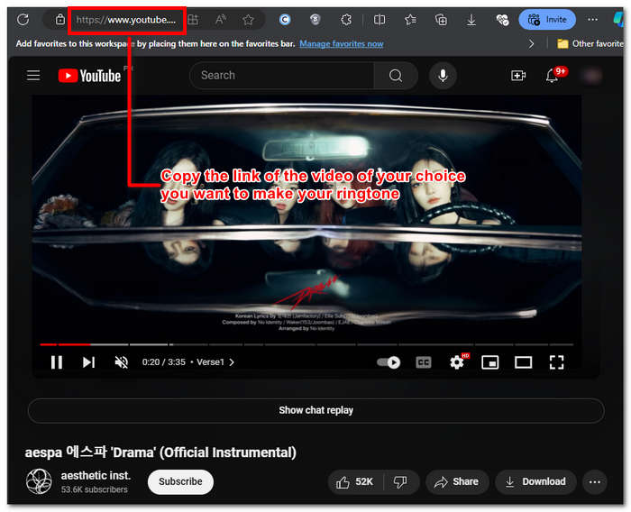Seek along the video progress bar
631x512 pixels.
tap(306, 344)
